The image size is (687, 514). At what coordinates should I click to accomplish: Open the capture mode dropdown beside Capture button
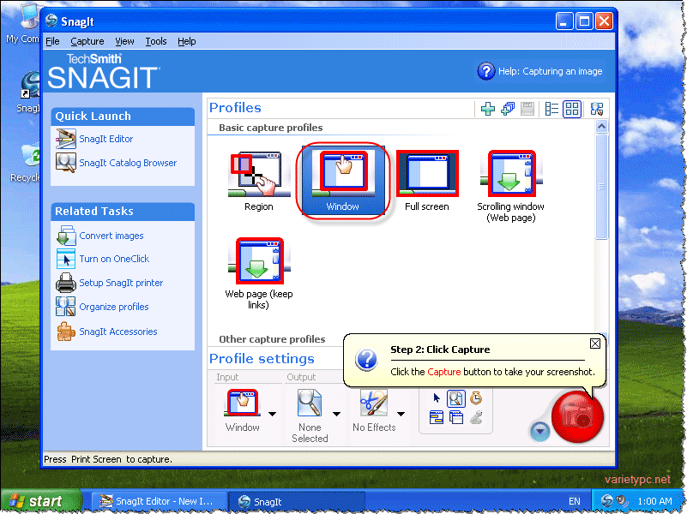click(x=539, y=431)
